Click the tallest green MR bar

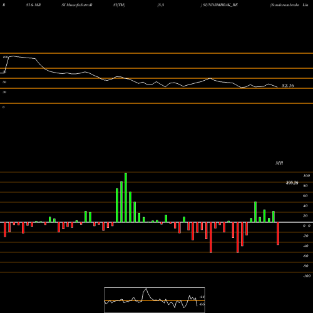click(x=126, y=197)
